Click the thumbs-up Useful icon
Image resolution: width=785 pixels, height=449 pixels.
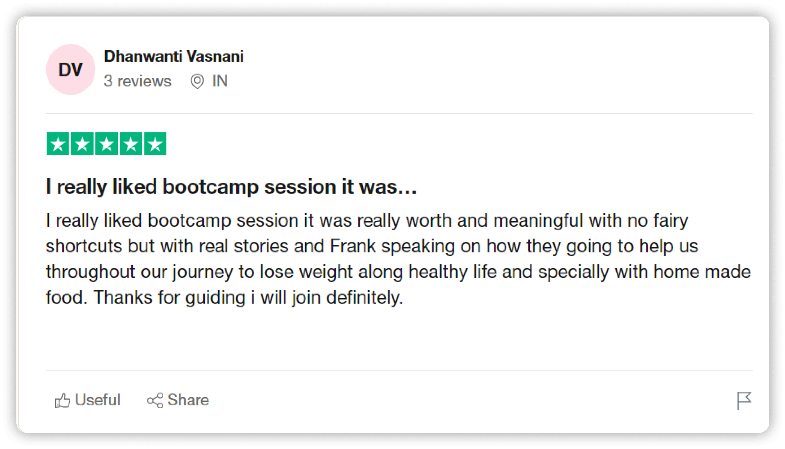[x=63, y=401]
